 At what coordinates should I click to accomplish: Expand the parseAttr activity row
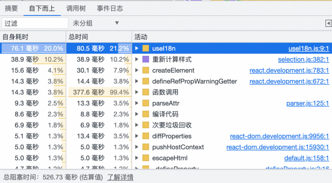pyautogui.click(x=137, y=103)
